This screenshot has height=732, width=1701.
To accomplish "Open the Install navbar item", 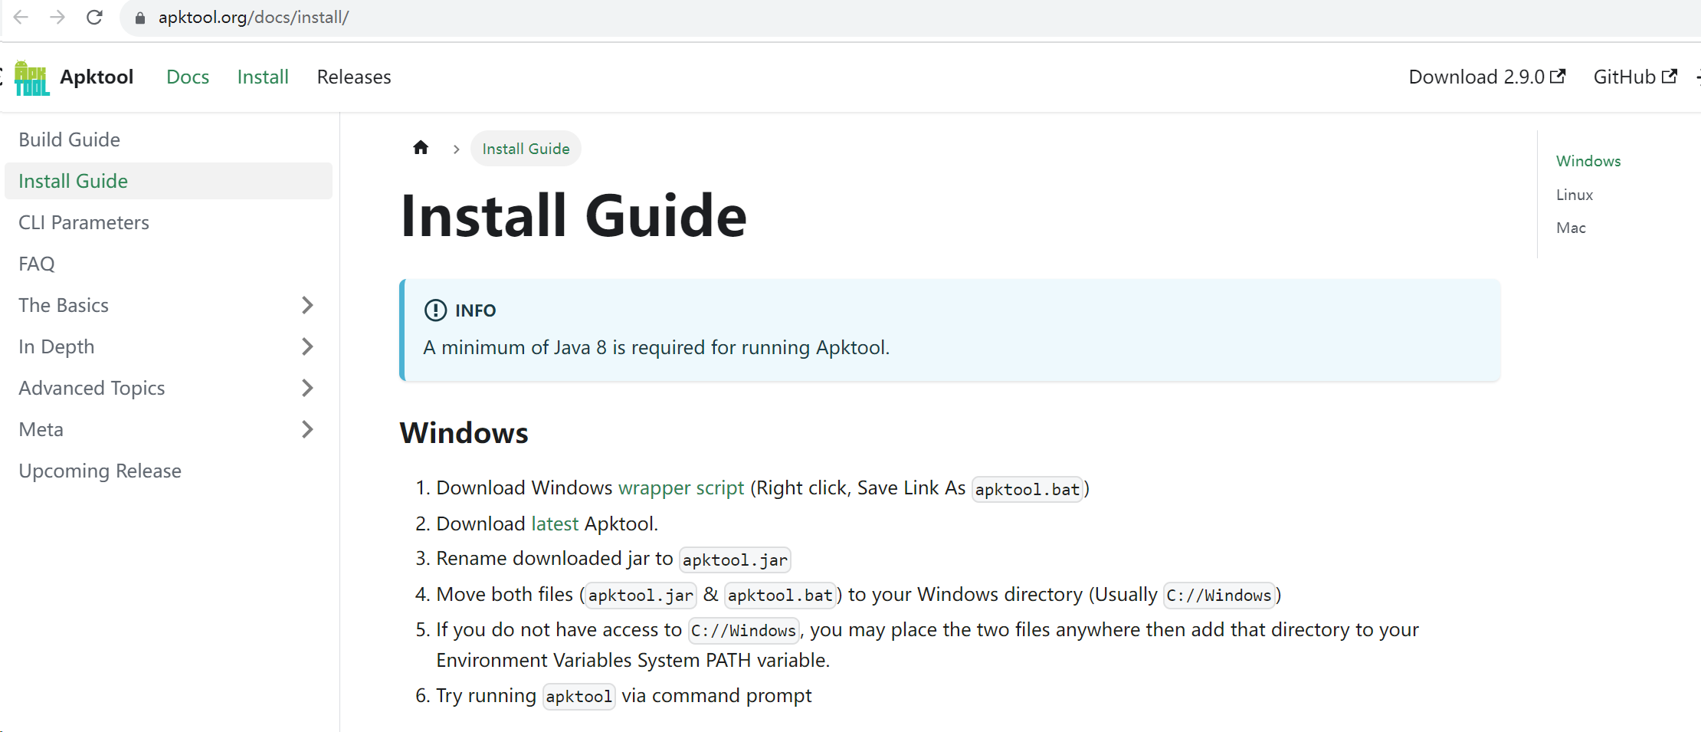I will [x=263, y=77].
